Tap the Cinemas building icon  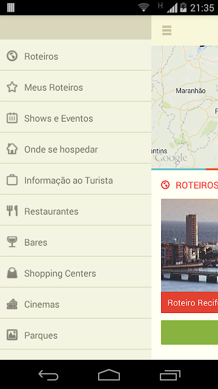[12, 304]
